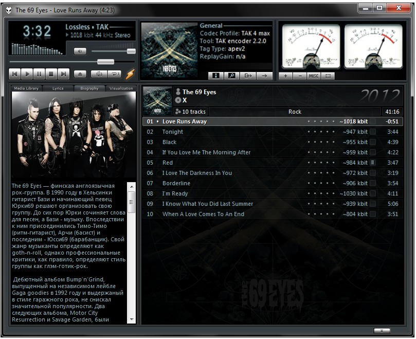The image size is (416, 339).
Task: Toggle shuffle mode button
Action: tap(99, 74)
